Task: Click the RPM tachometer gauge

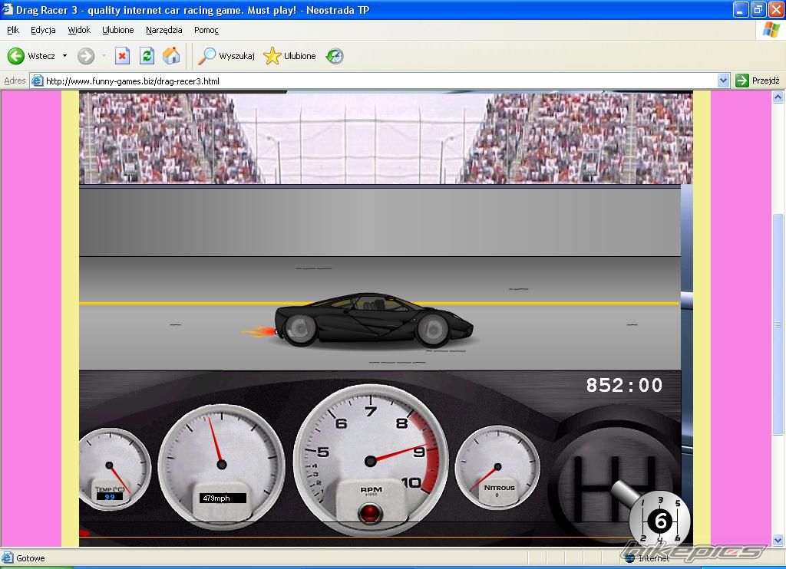Action: coord(371,460)
